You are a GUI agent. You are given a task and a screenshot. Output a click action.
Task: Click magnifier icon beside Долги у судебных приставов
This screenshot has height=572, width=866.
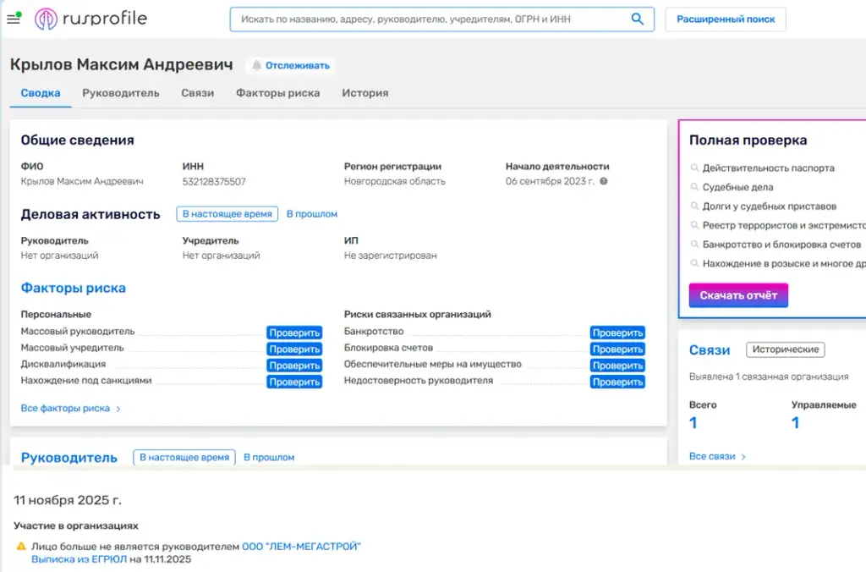pos(695,206)
